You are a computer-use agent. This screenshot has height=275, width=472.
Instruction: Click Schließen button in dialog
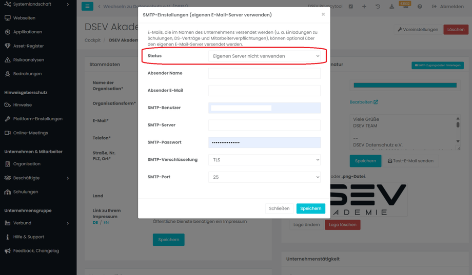(279, 208)
